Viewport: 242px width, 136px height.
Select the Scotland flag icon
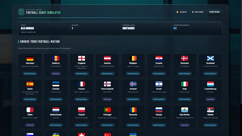tap(210, 59)
